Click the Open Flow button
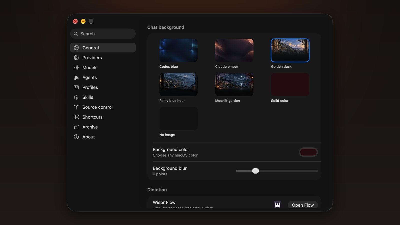Screen dimensions: 400x225 pos(303,205)
